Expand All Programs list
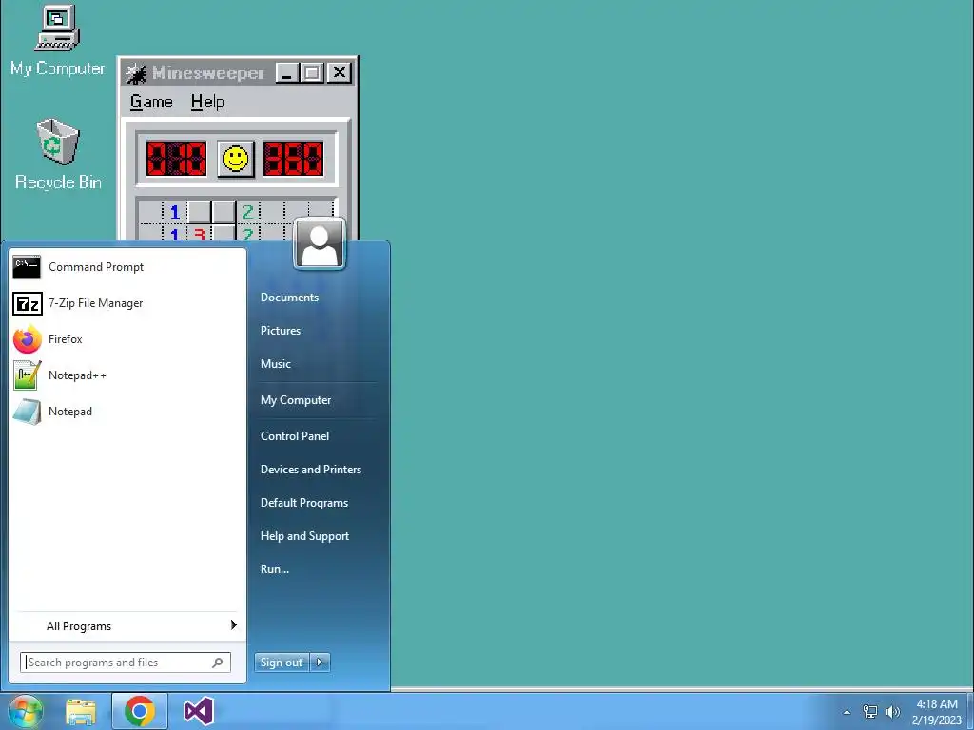 (x=127, y=625)
